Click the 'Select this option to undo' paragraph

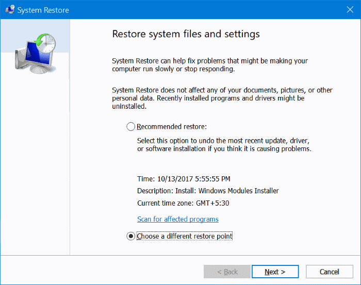223,144
